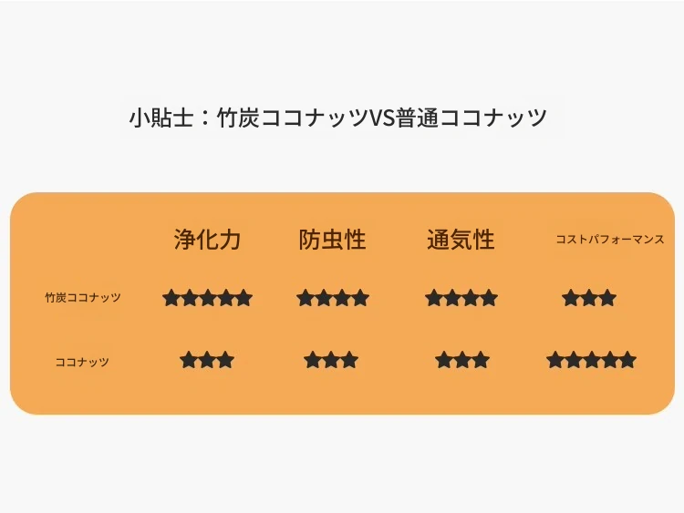
Task: Click the first star in 竹炭ココナッツ 浄化力 rating
Action: coord(171,298)
